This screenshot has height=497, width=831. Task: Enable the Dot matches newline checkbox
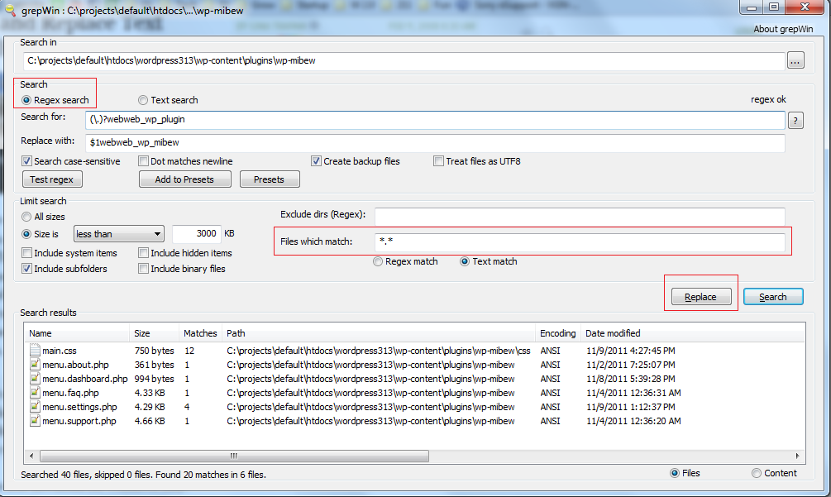click(143, 160)
